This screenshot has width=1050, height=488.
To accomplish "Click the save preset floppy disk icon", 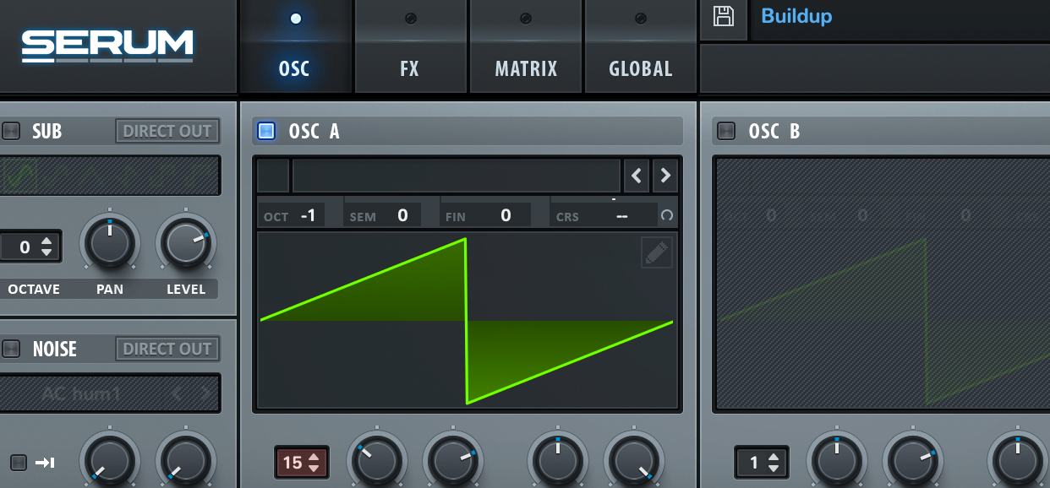I will [724, 17].
